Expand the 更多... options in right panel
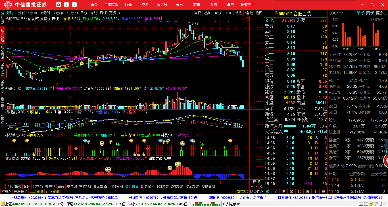388x207 pixels. 381,13
